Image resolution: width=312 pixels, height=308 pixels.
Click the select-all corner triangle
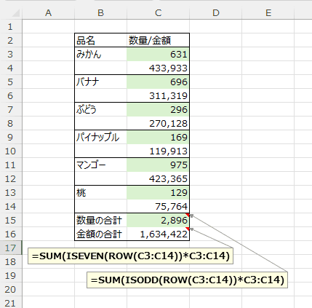click(15, 13)
